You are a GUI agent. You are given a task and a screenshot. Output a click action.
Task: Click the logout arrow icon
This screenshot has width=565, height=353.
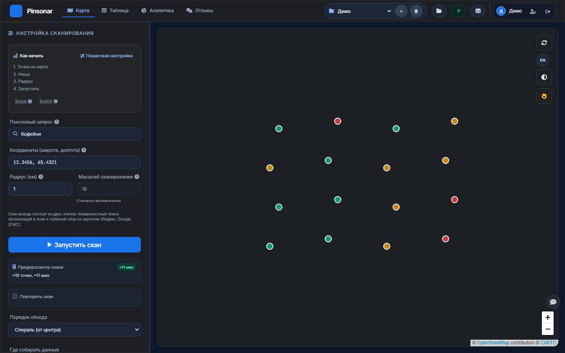click(x=548, y=11)
